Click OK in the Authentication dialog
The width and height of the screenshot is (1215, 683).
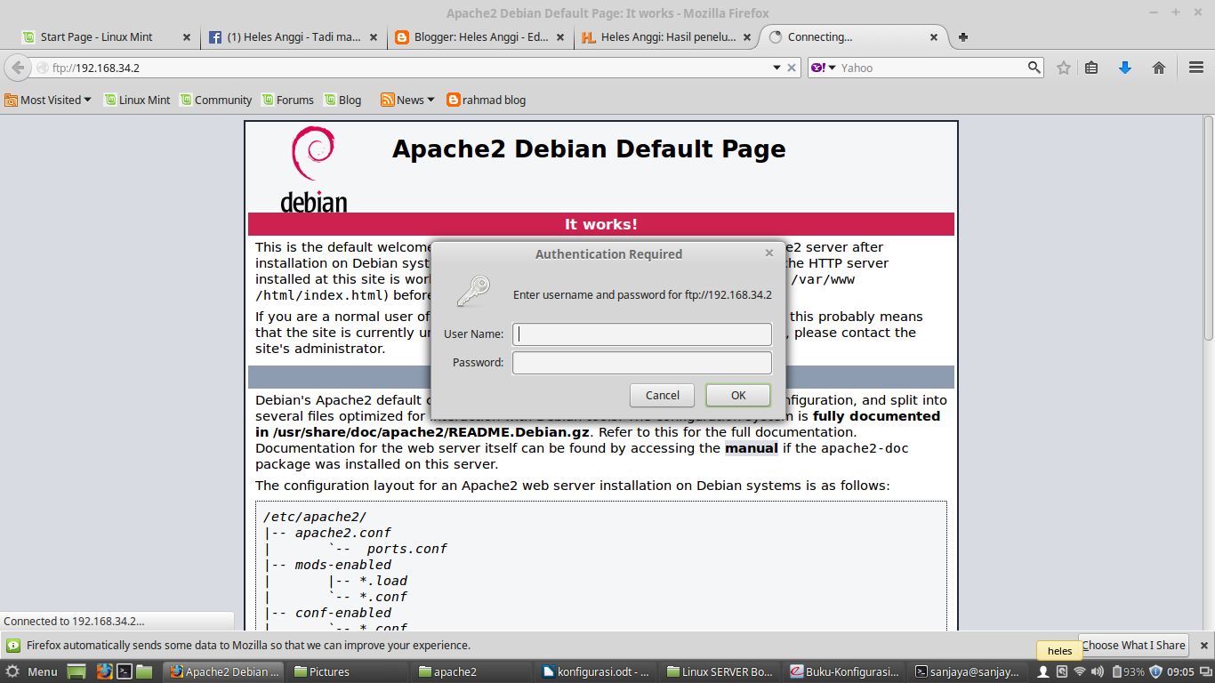point(738,395)
